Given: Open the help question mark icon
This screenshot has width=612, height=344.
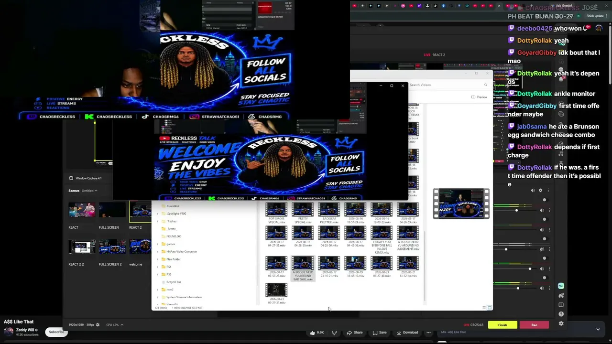Looking at the screenshot, I should [x=561, y=314].
